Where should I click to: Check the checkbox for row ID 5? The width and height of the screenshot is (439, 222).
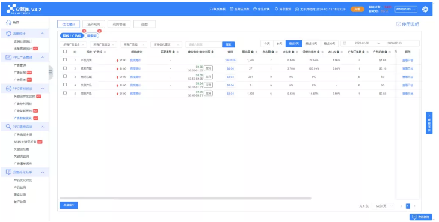[x=65, y=93]
